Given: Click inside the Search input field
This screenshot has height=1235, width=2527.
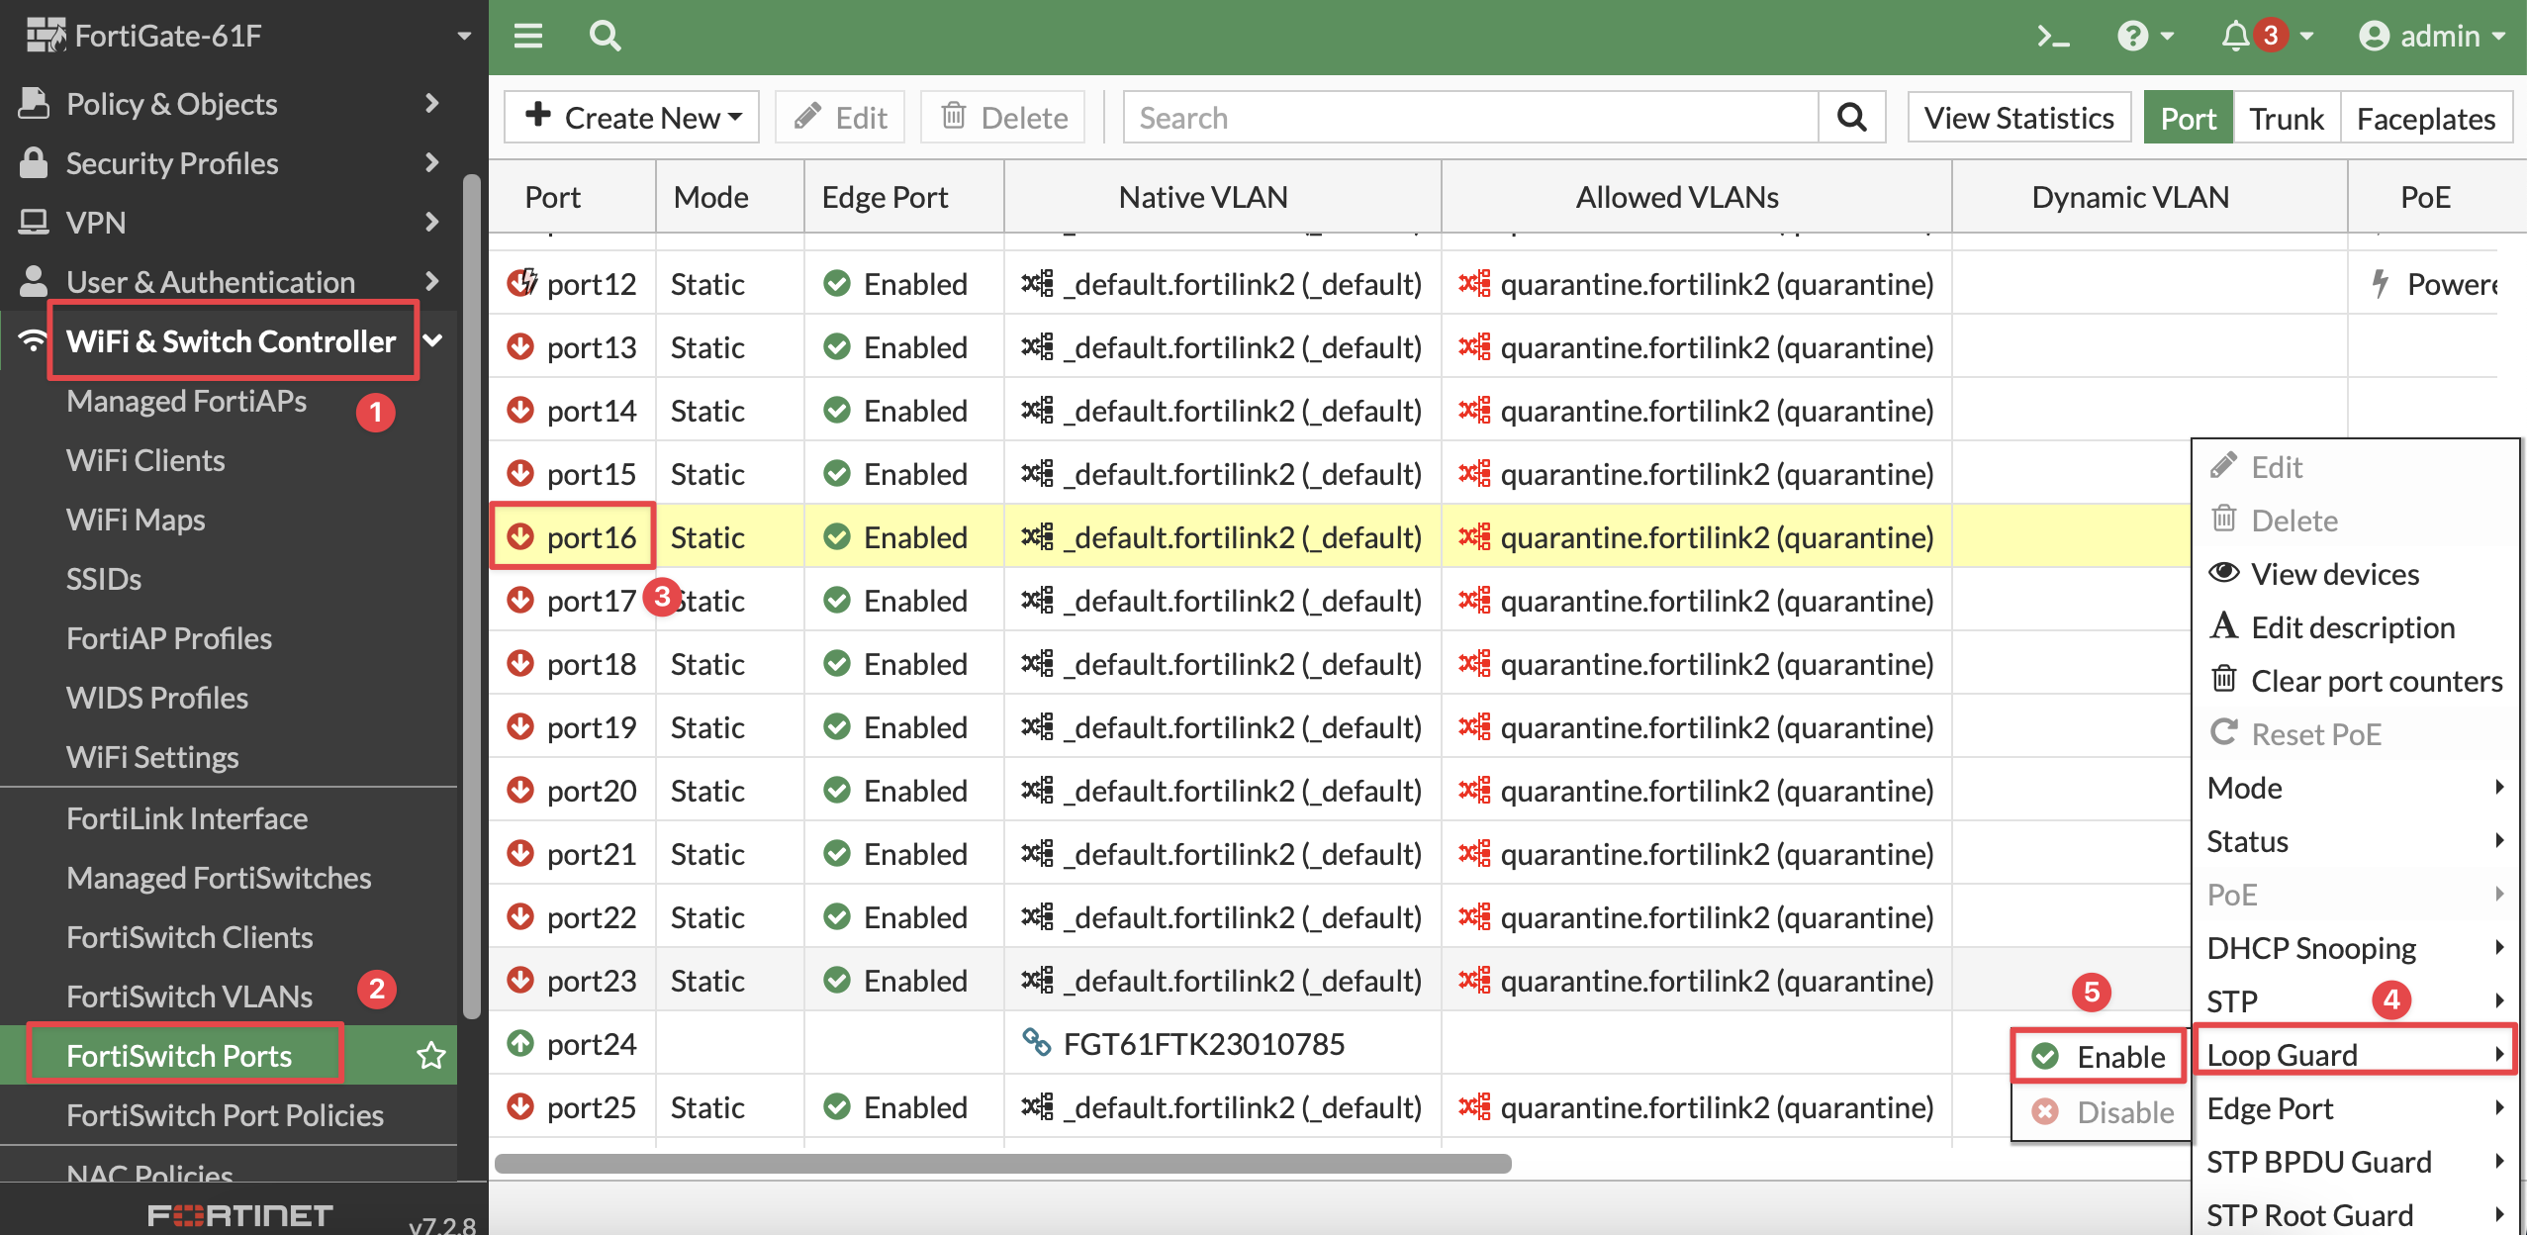Looking at the screenshot, I should 1471,118.
